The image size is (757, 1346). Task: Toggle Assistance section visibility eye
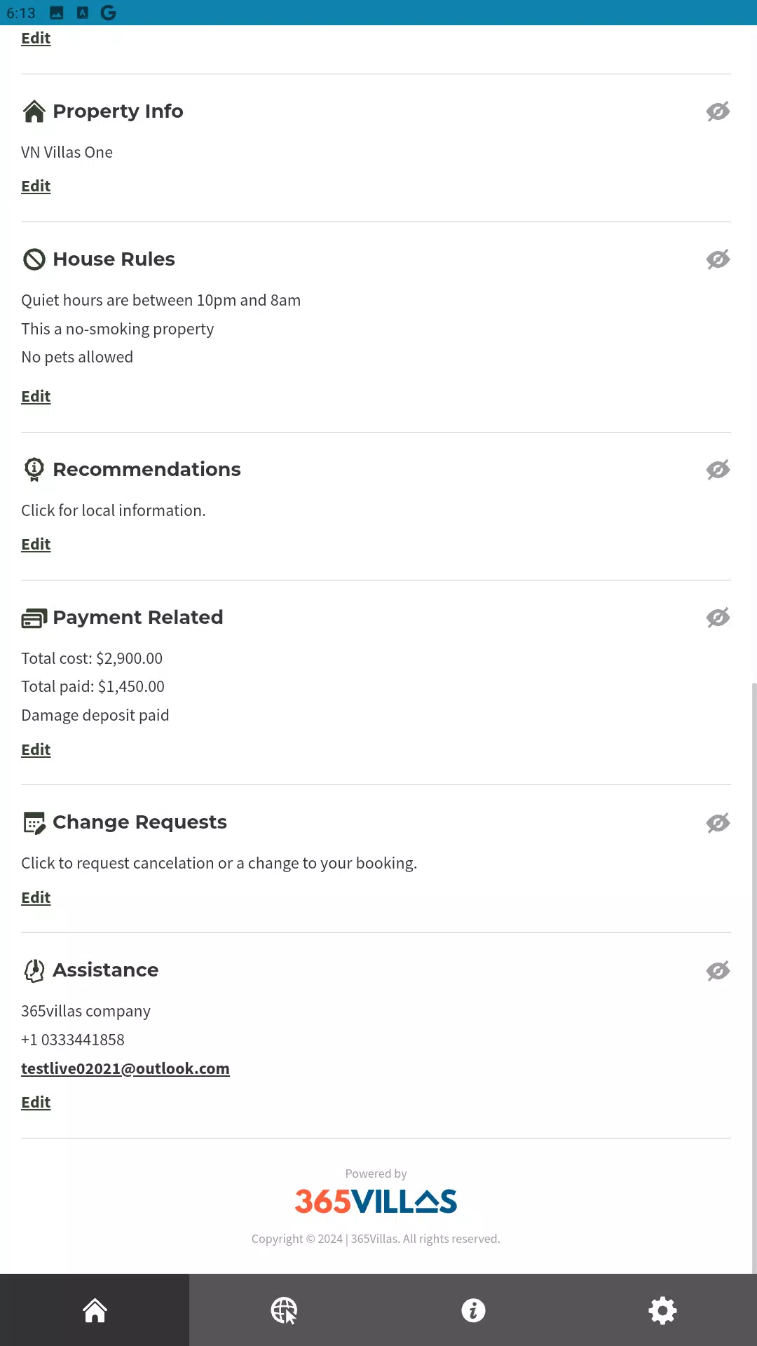[x=718, y=971]
